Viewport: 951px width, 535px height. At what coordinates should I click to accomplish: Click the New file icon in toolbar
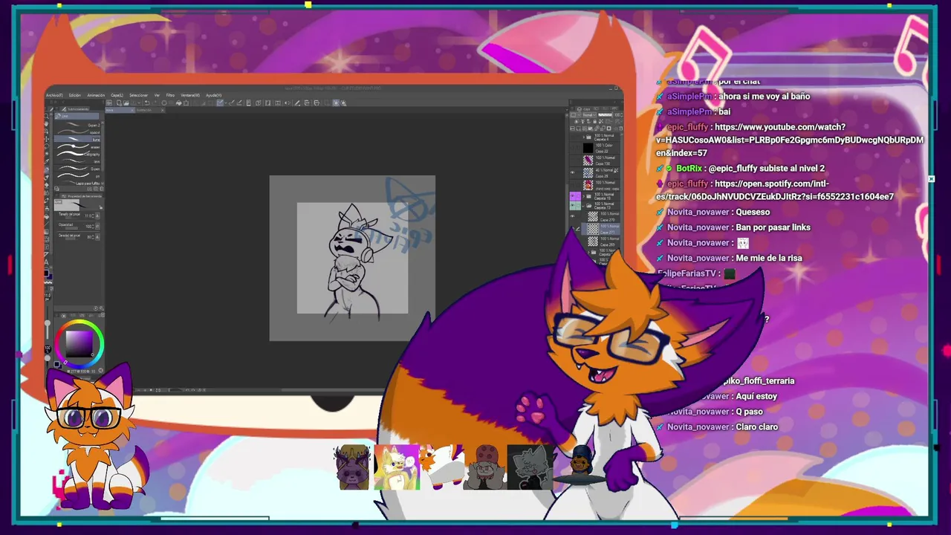119,103
